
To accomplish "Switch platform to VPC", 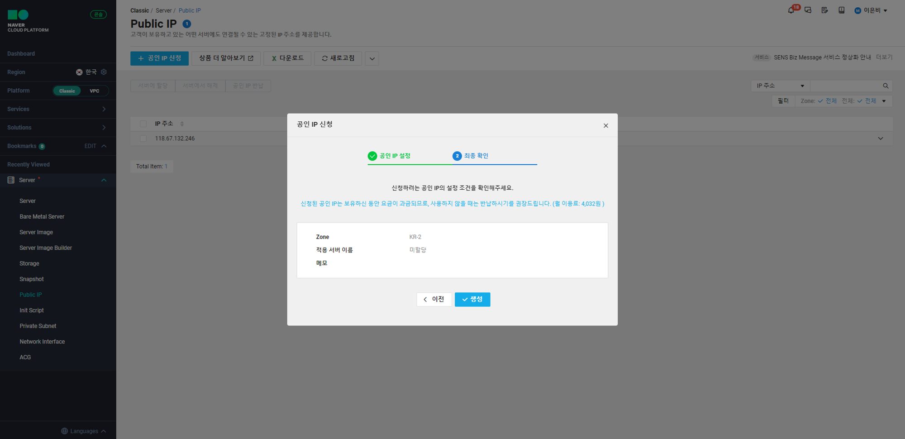I will [x=95, y=91].
